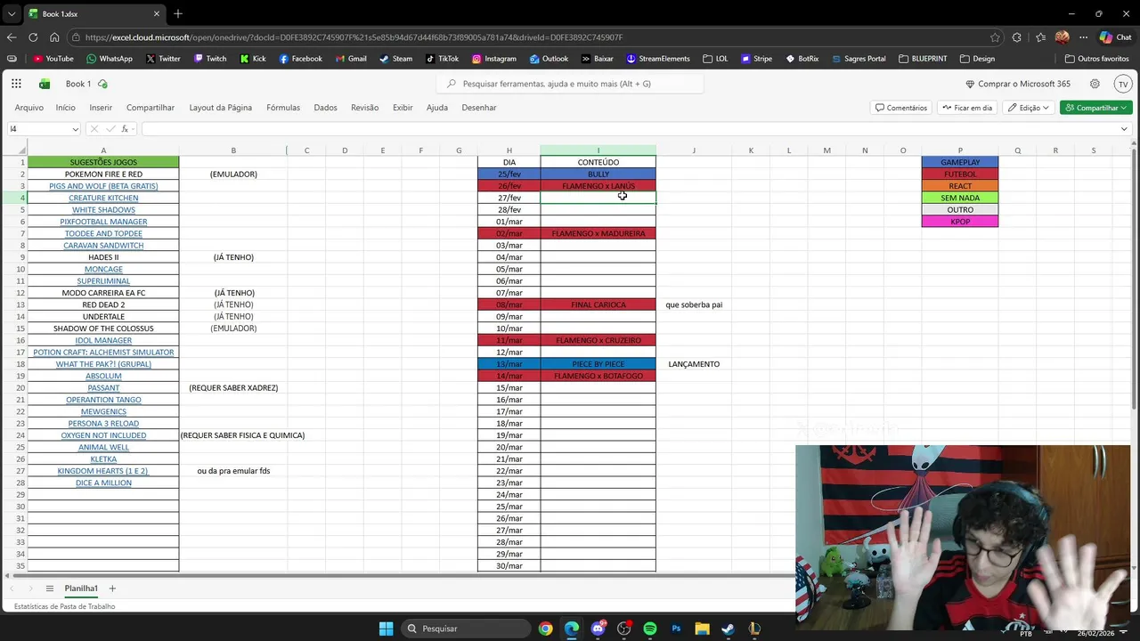Image resolution: width=1140 pixels, height=641 pixels.
Task: Click the insert function fx icon
Action: point(126,129)
